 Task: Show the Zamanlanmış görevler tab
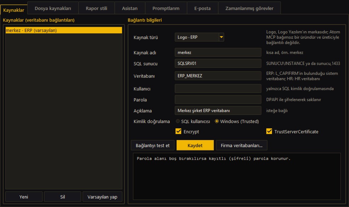pyautogui.click(x=249, y=8)
